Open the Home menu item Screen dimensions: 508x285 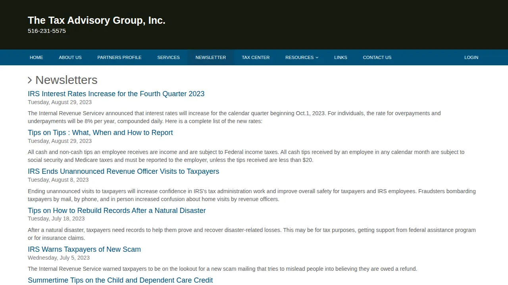click(36, 57)
